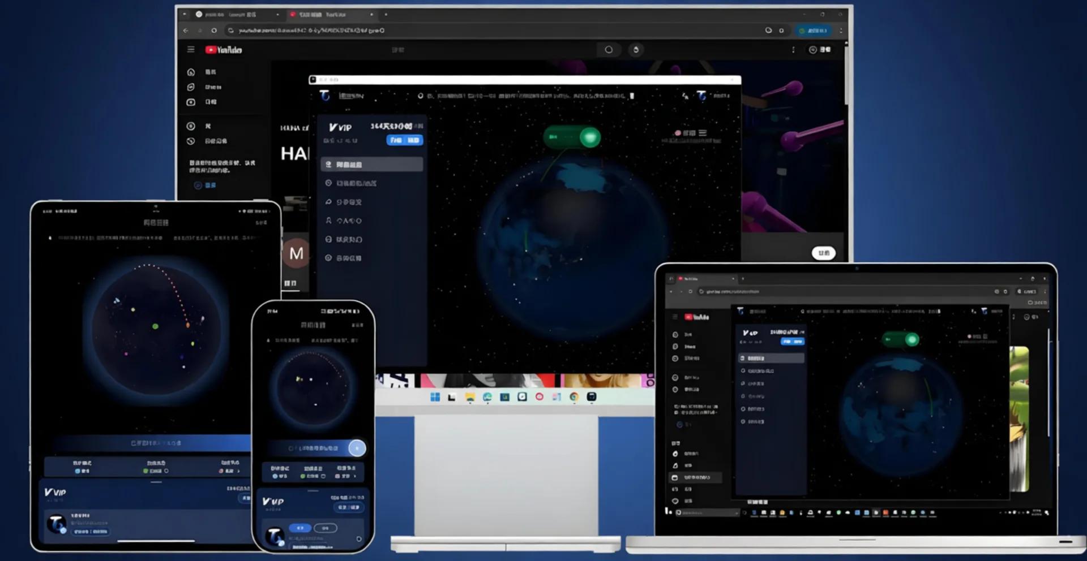Click video thumbnail at laptop screen's right edge
This screenshot has width=1087, height=561.
[1019, 418]
